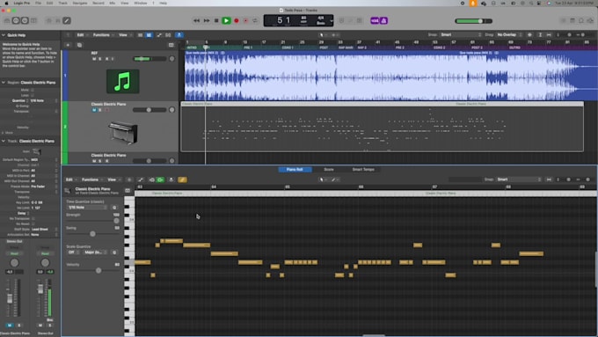The image size is (598, 337).
Task: Click the Add Track plus button
Action: 68,45
